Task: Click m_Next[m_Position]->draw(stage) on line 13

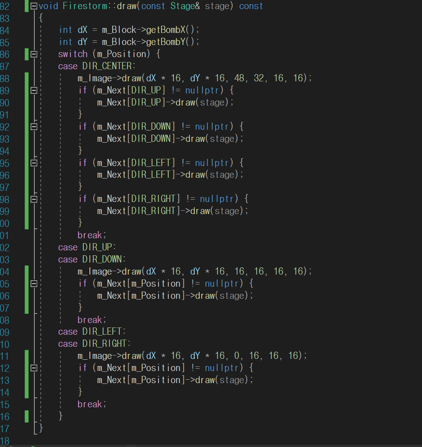Action: click(175, 380)
